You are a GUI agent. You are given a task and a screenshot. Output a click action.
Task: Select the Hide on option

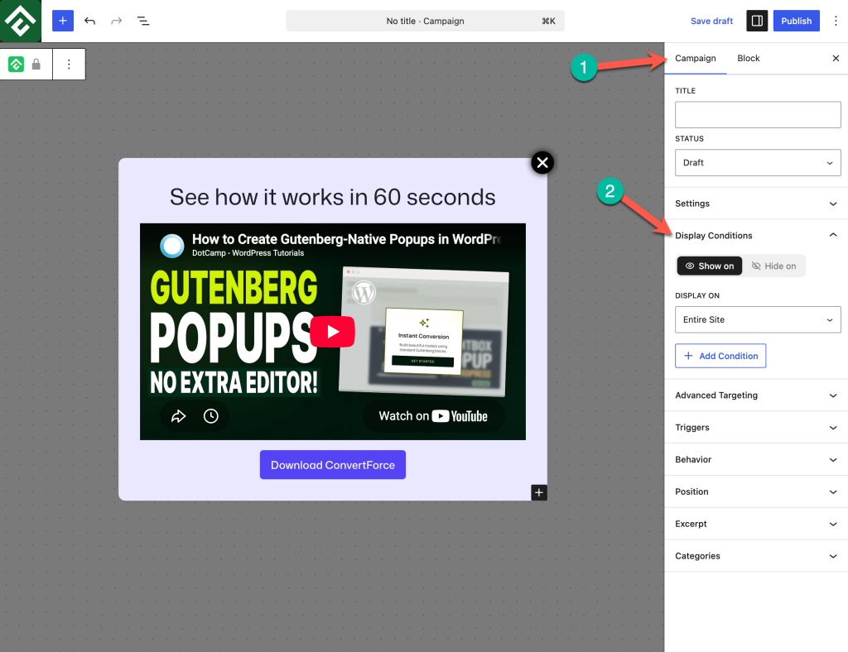pyautogui.click(x=774, y=266)
